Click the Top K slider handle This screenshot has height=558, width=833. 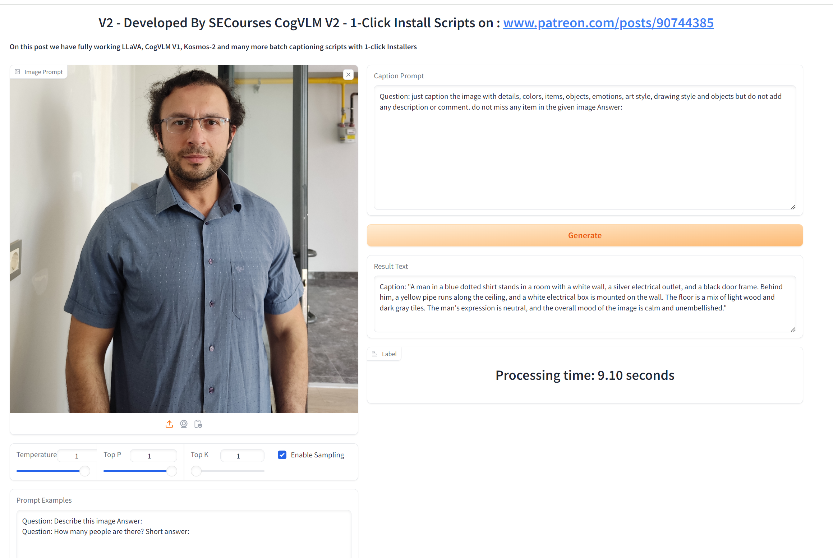[196, 471]
